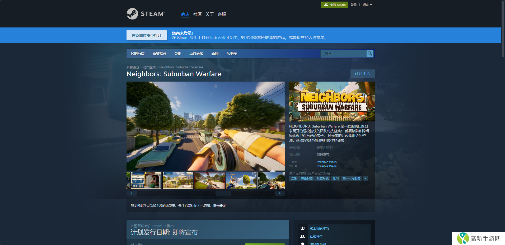Select the yellow house screenshot thumbnail
This screenshot has width=505, height=245.
(x=178, y=181)
